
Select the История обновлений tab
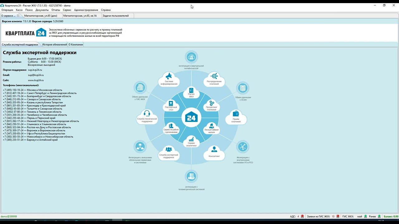[x=55, y=44]
